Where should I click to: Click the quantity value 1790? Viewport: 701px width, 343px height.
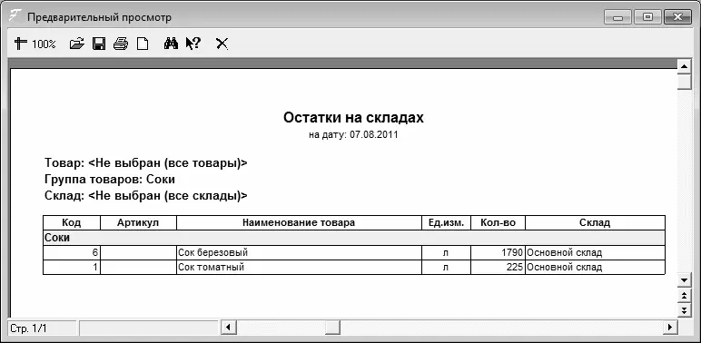[x=511, y=253]
